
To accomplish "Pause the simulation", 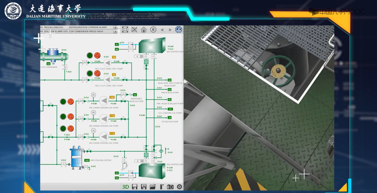I will 153,30.
